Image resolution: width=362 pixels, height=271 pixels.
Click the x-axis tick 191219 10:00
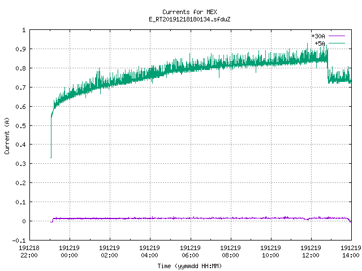[x=270, y=251]
